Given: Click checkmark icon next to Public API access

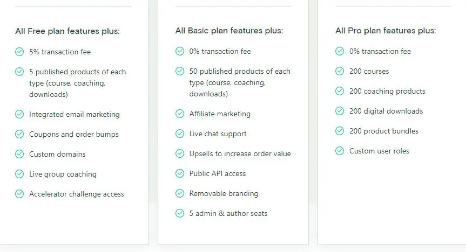Looking at the screenshot, I should 180,173.
